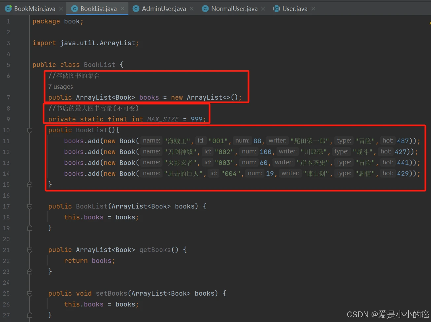Click the string "火影忍者" on line 13

(x=180, y=163)
